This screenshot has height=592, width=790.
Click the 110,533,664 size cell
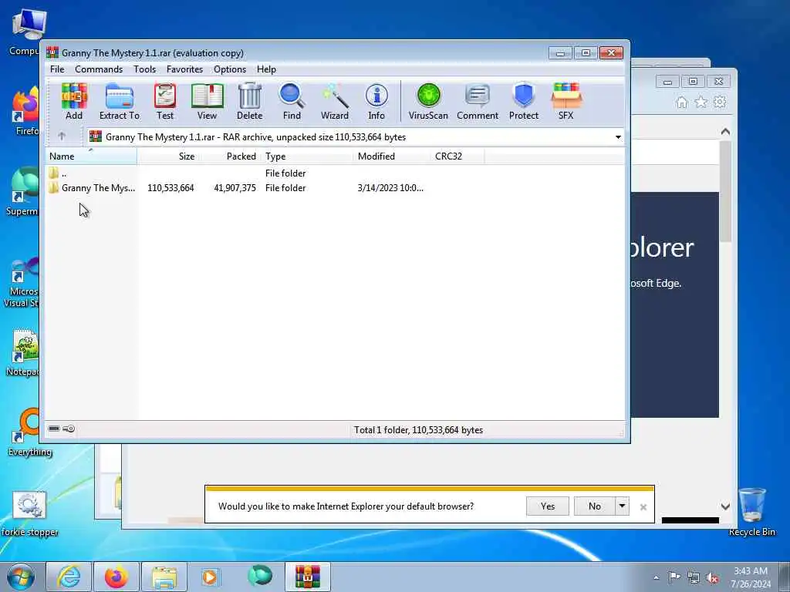point(170,188)
